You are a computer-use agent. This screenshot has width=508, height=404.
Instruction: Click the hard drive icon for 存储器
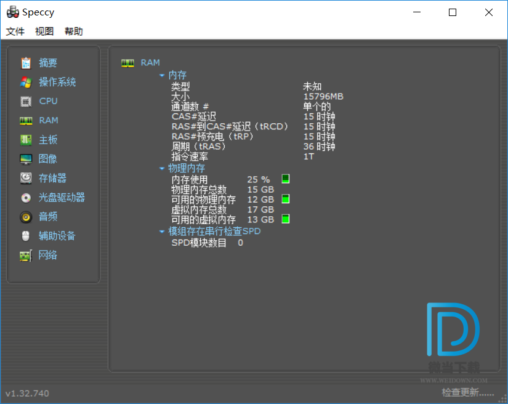26,178
